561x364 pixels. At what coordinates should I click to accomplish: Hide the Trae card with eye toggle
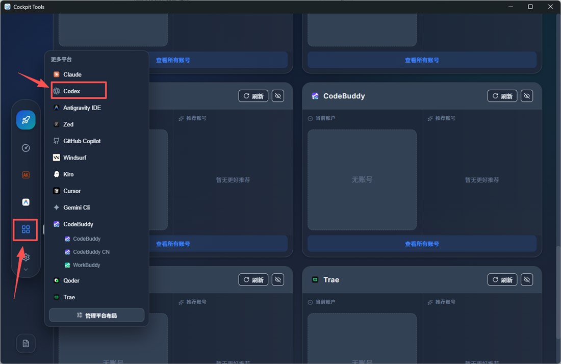pos(527,279)
